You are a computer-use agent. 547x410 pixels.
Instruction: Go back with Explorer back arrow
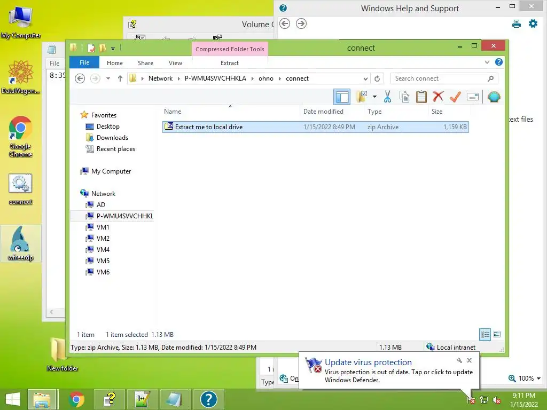pyautogui.click(x=80, y=78)
